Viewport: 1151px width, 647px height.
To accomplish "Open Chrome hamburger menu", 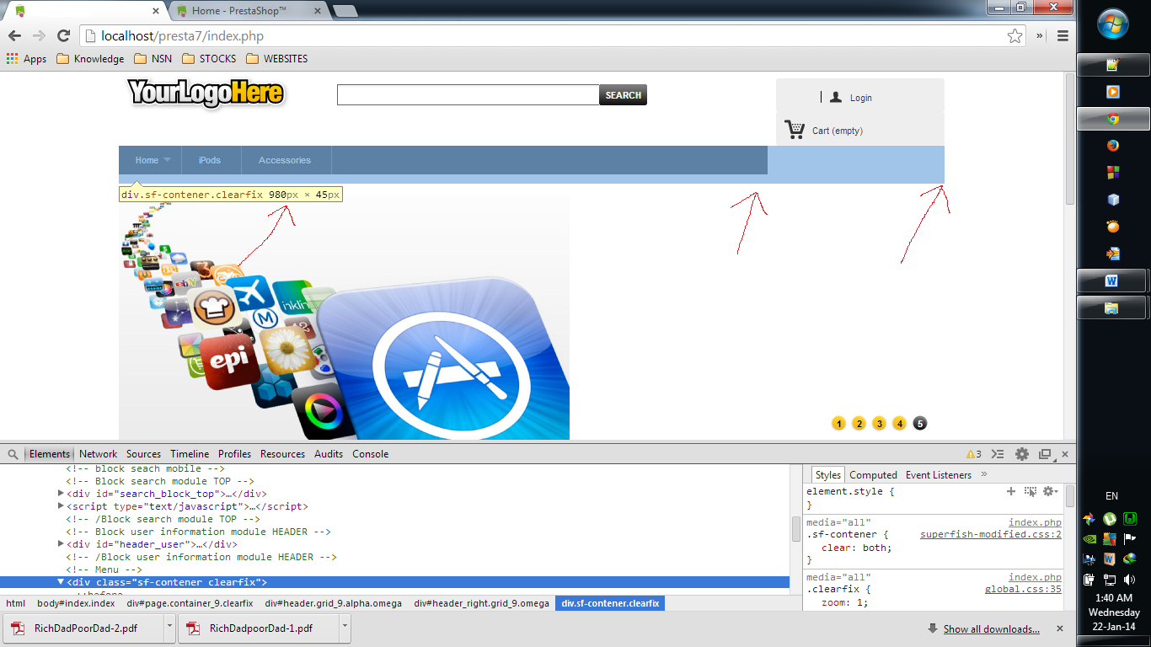I will click(x=1063, y=36).
